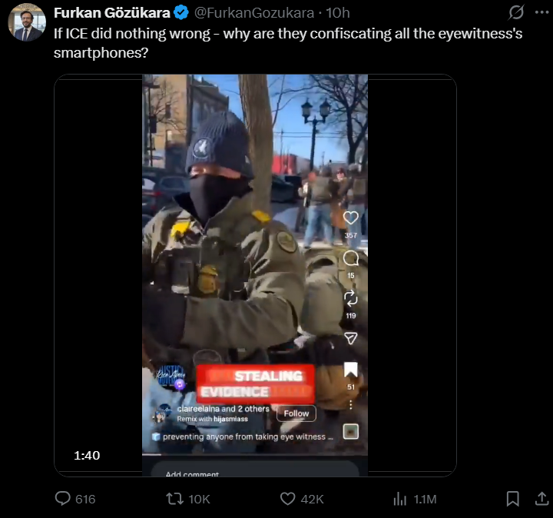Toggle the in-video bookmark showing 51
The height and width of the screenshot is (518, 553).
pyautogui.click(x=350, y=370)
